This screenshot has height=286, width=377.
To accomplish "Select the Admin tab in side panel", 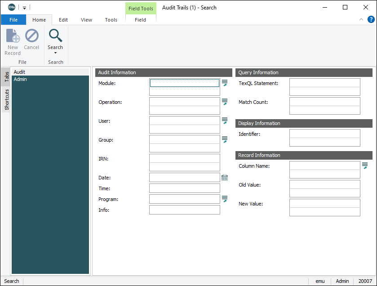I will coord(20,79).
